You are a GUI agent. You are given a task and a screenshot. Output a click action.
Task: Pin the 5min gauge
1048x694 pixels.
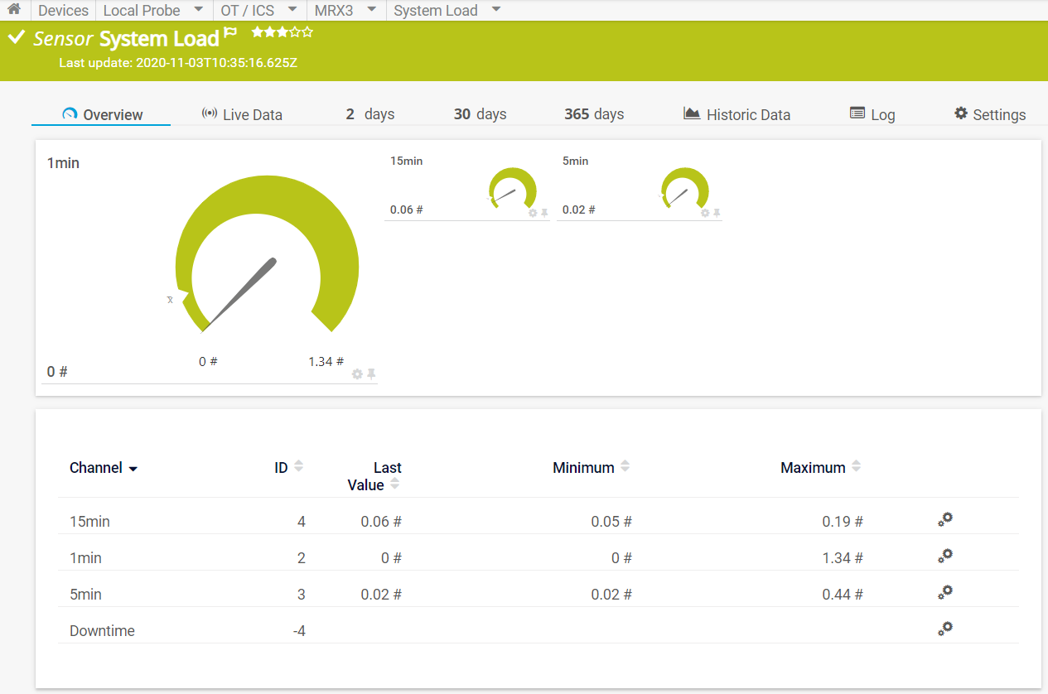(x=717, y=214)
